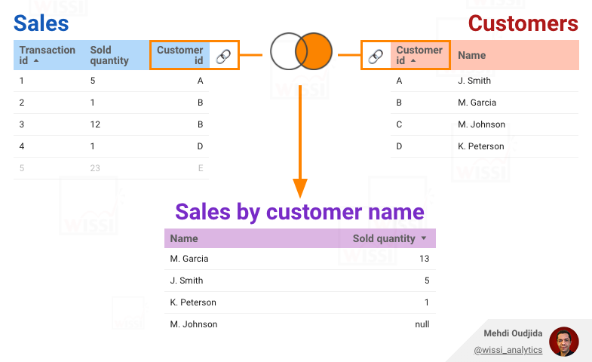Click the Sales title
This screenshot has width=592, height=362.
pyautogui.click(x=41, y=23)
